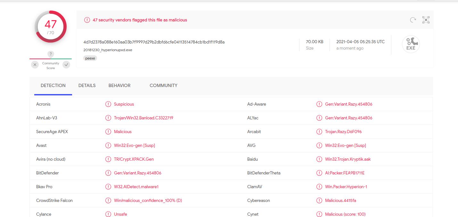
Task: Select the SHA-256 file hash text
Action: (154, 42)
